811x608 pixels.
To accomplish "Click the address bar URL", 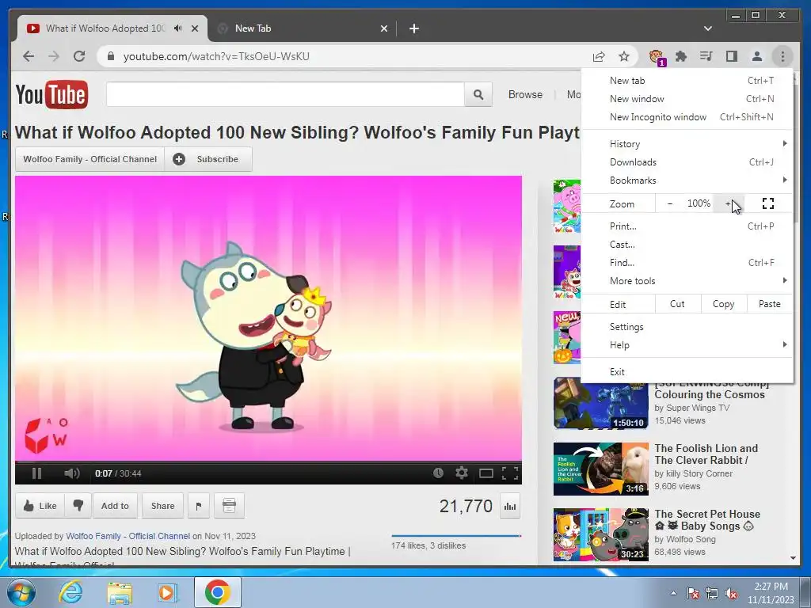I will (216, 56).
